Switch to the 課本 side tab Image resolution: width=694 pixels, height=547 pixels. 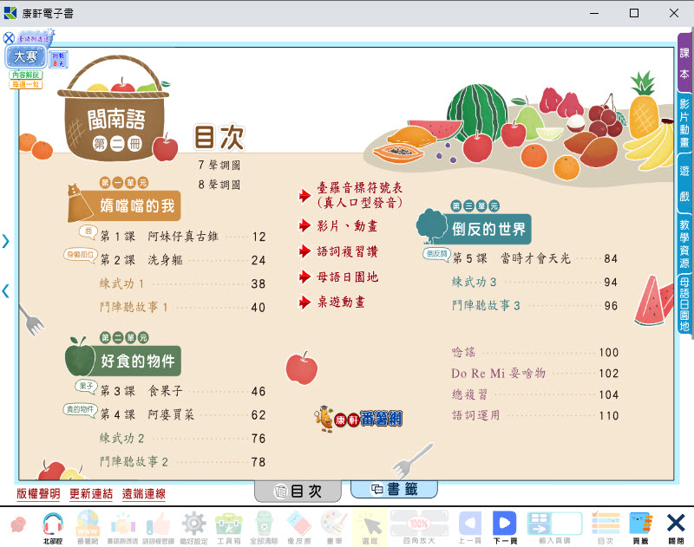[x=684, y=63]
